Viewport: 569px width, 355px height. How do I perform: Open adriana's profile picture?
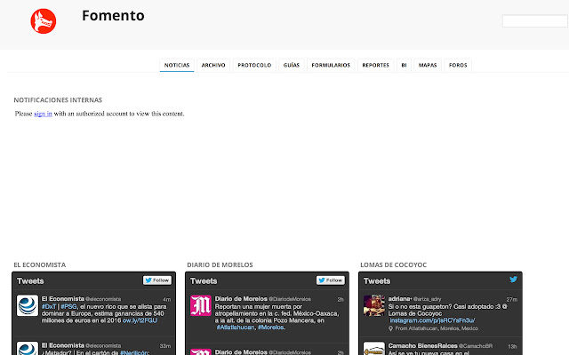point(374,305)
